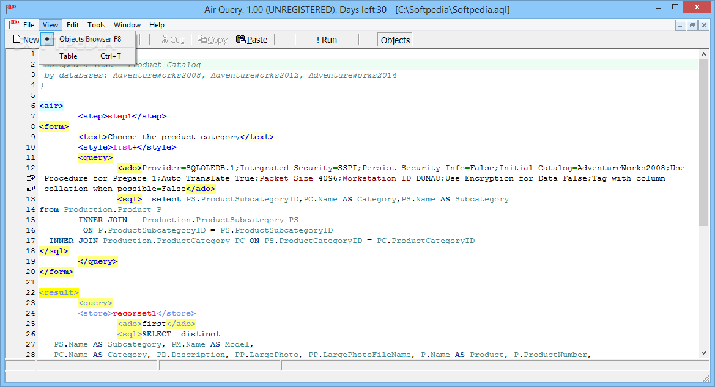This screenshot has width=715, height=387.
Task: Click the Paste clipboard icon
Action: 241,40
